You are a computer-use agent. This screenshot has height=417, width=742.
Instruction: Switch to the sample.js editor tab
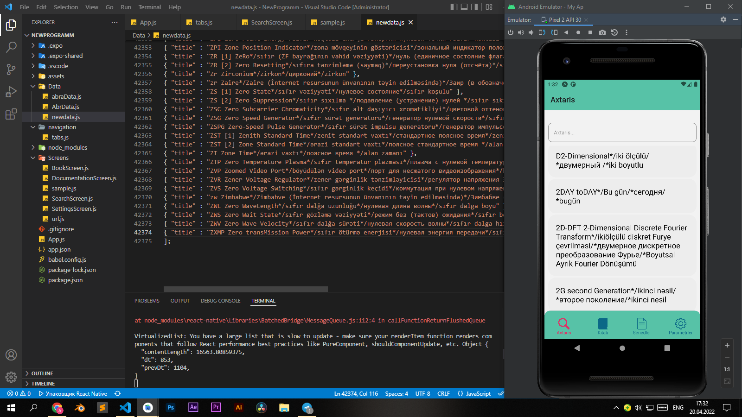[333, 22]
